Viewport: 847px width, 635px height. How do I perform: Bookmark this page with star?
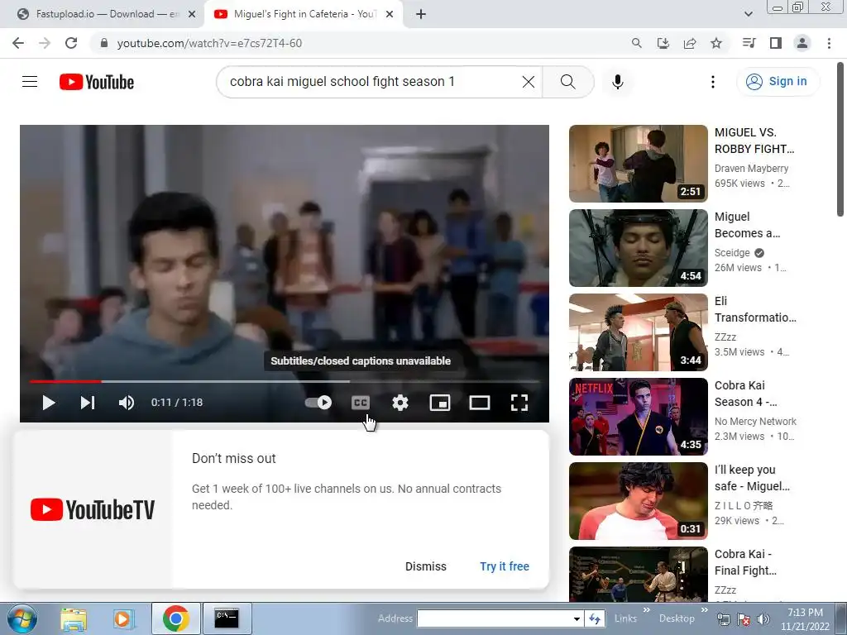[x=716, y=43]
